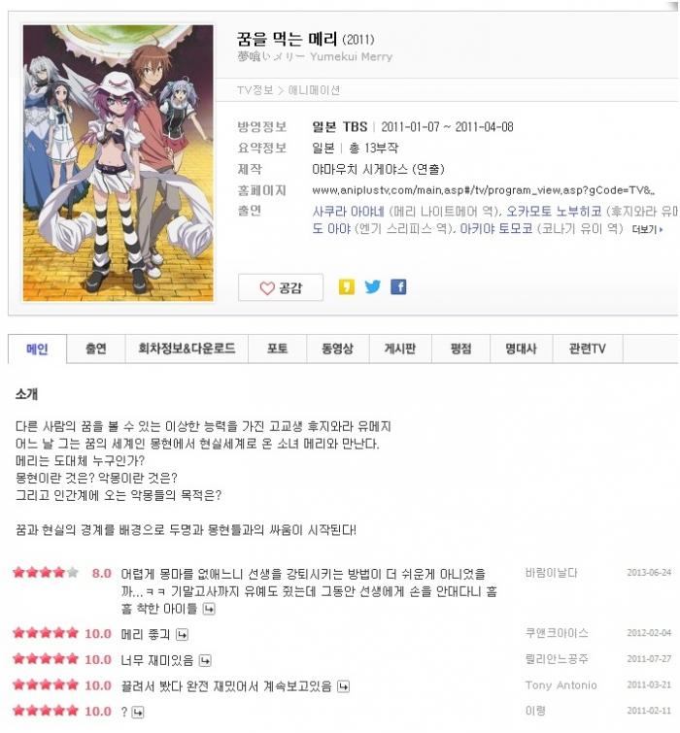This screenshot has width=680, height=733.
Task: Switch to the 출연 tab
Action: point(96,349)
